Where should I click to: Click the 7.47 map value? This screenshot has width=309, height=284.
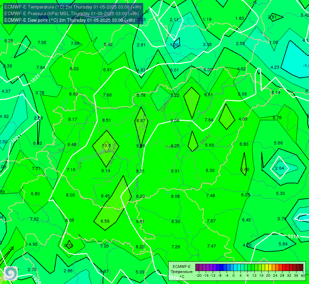click(x=212, y=246)
